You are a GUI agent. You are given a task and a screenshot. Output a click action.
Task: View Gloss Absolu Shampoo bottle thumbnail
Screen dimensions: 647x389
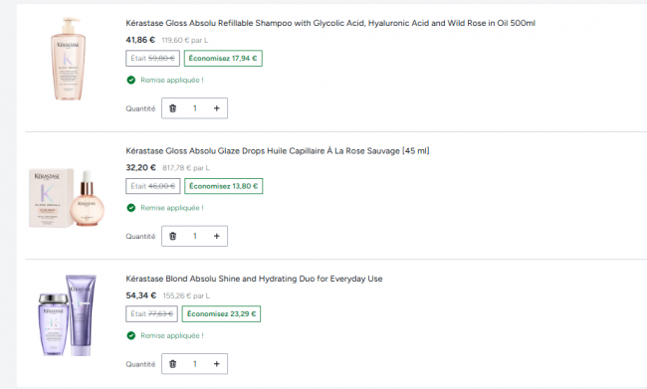click(x=68, y=59)
